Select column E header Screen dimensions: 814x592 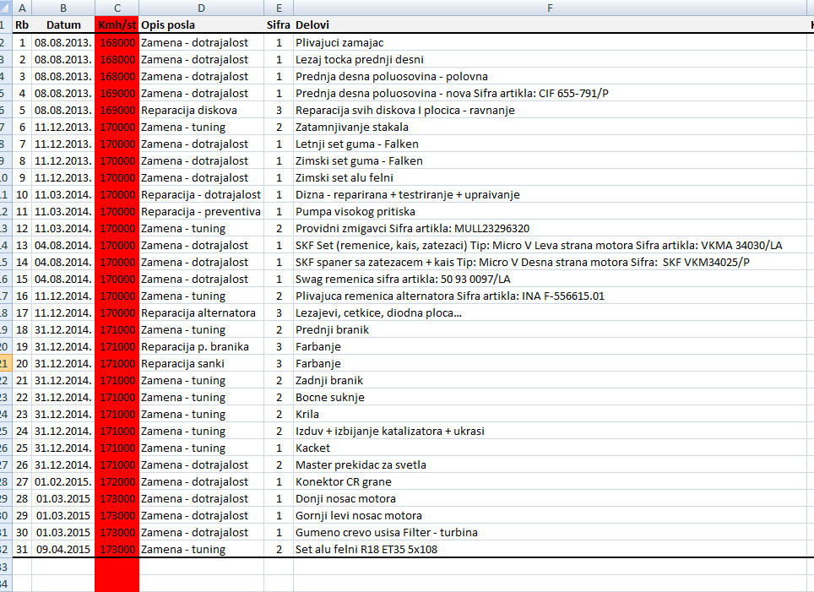point(279,8)
